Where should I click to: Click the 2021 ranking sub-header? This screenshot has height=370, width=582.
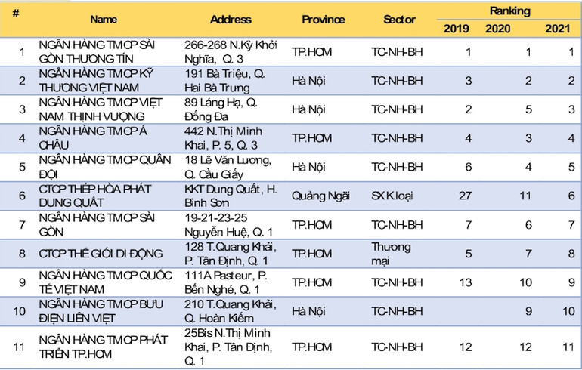558,29
